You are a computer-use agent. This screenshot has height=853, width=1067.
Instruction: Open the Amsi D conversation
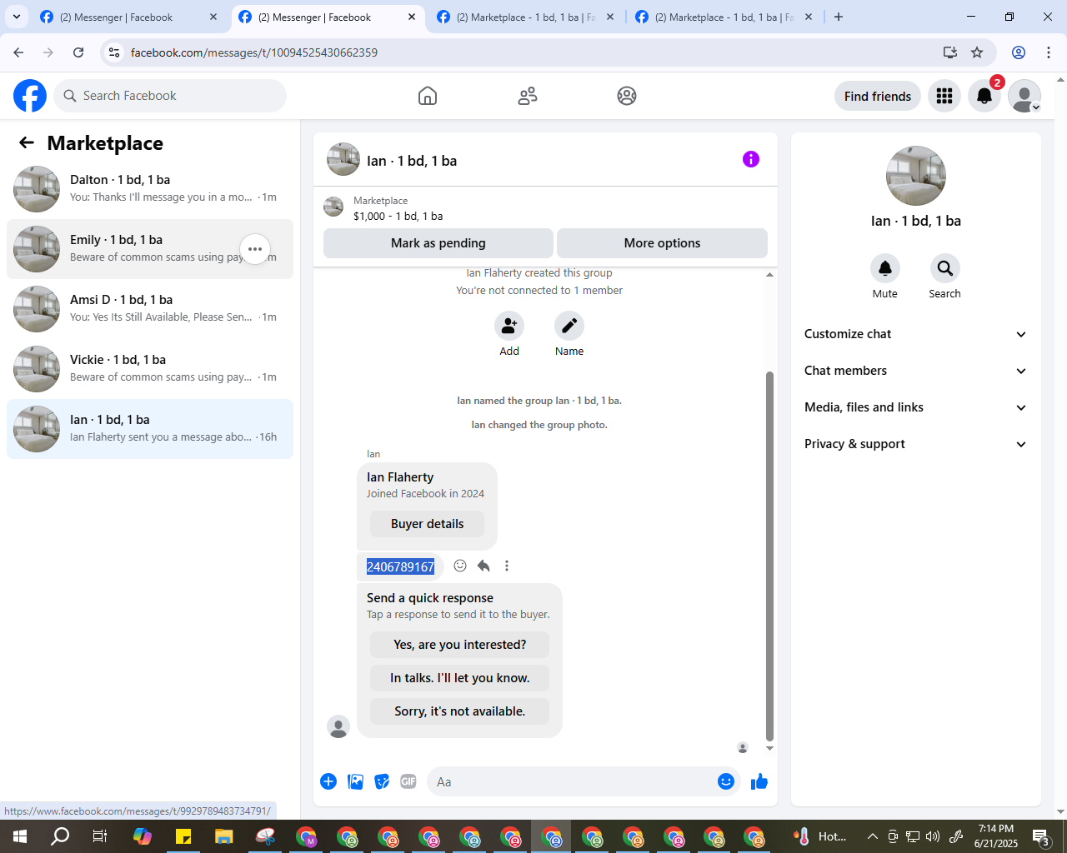pyautogui.click(x=150, y=309)
